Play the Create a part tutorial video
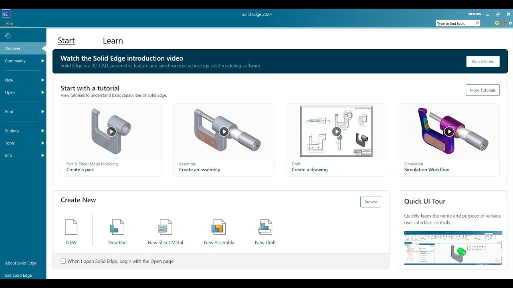 pyautogui.click(x=111, y=131)
